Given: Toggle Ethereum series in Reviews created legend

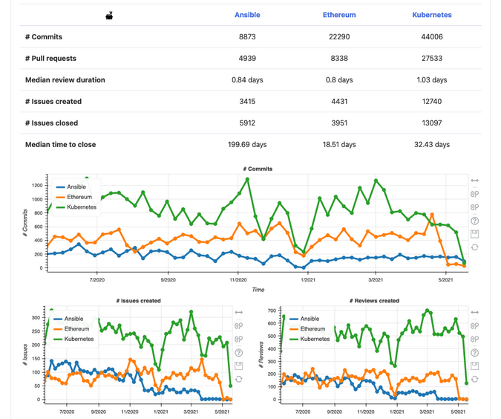Looking at the screenshot, I should click(308, 329).
